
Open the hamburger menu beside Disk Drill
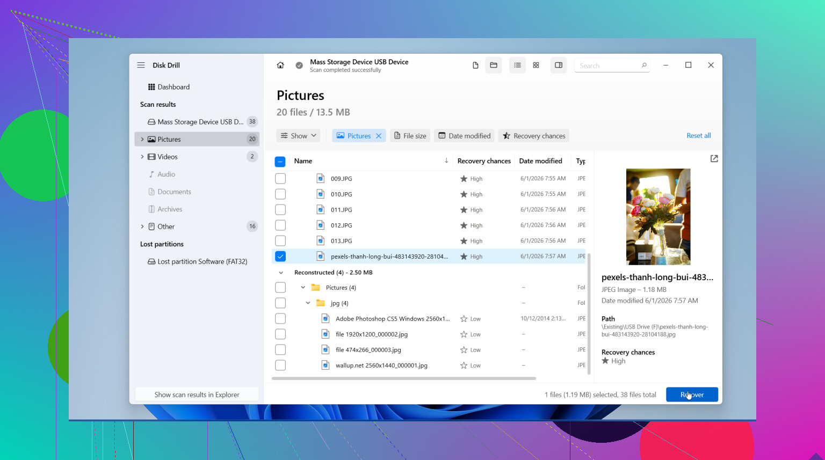click(141, 65)
